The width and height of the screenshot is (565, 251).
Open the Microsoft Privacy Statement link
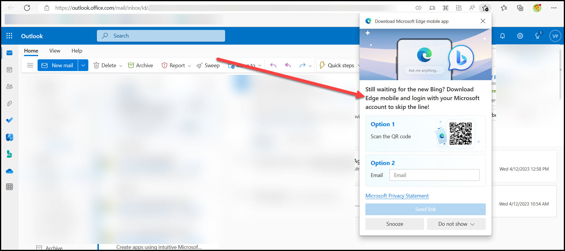coord(397,196)
